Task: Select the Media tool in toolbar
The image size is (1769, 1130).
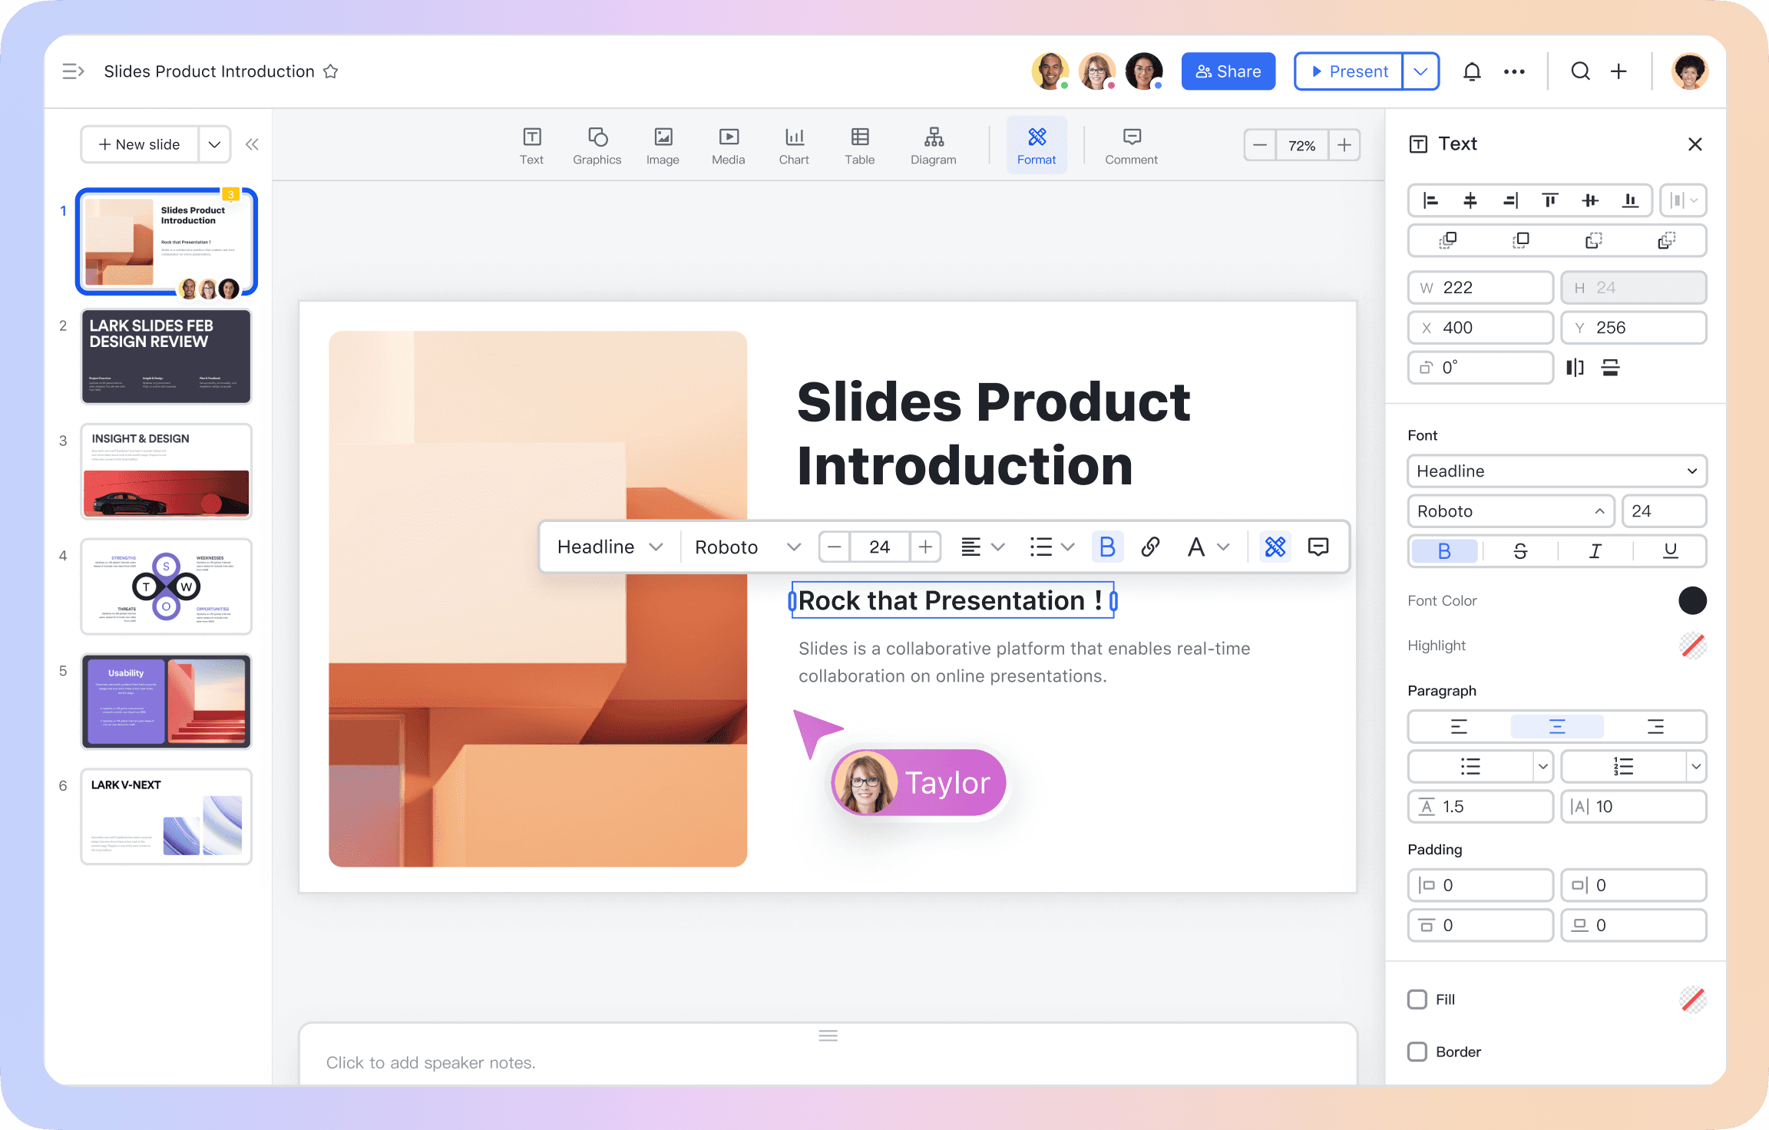Action: click(727, 144)
